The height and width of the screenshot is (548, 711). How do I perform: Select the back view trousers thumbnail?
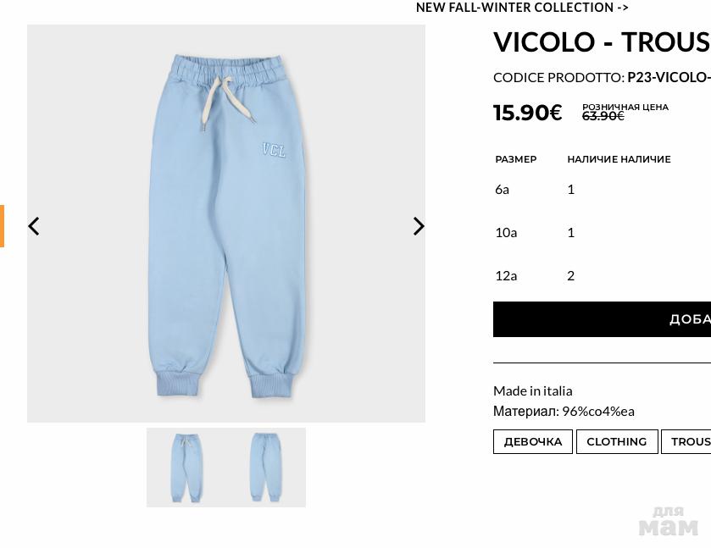click(266, 468)
